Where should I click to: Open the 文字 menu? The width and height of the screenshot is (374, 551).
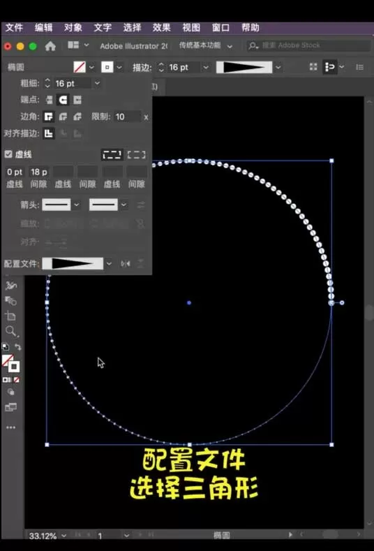(x=103, y=27)
